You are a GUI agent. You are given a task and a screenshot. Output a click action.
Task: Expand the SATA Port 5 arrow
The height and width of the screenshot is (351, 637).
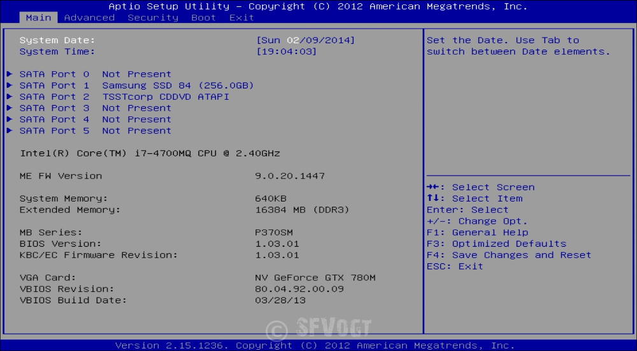point(10,130)
